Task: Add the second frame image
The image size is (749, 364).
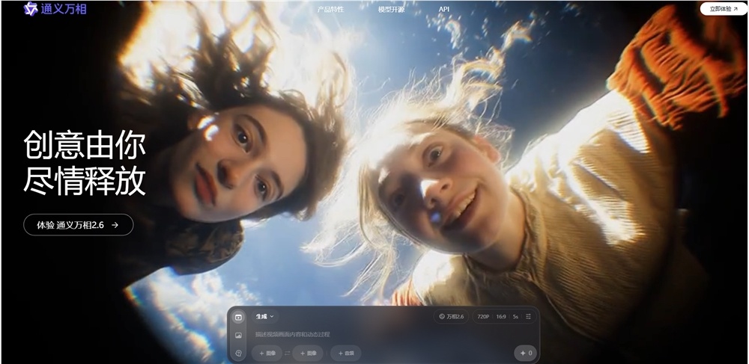Action: (x=308, y=353)
